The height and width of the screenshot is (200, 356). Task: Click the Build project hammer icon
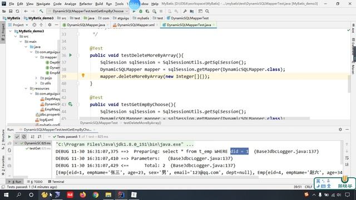[41, 11]
